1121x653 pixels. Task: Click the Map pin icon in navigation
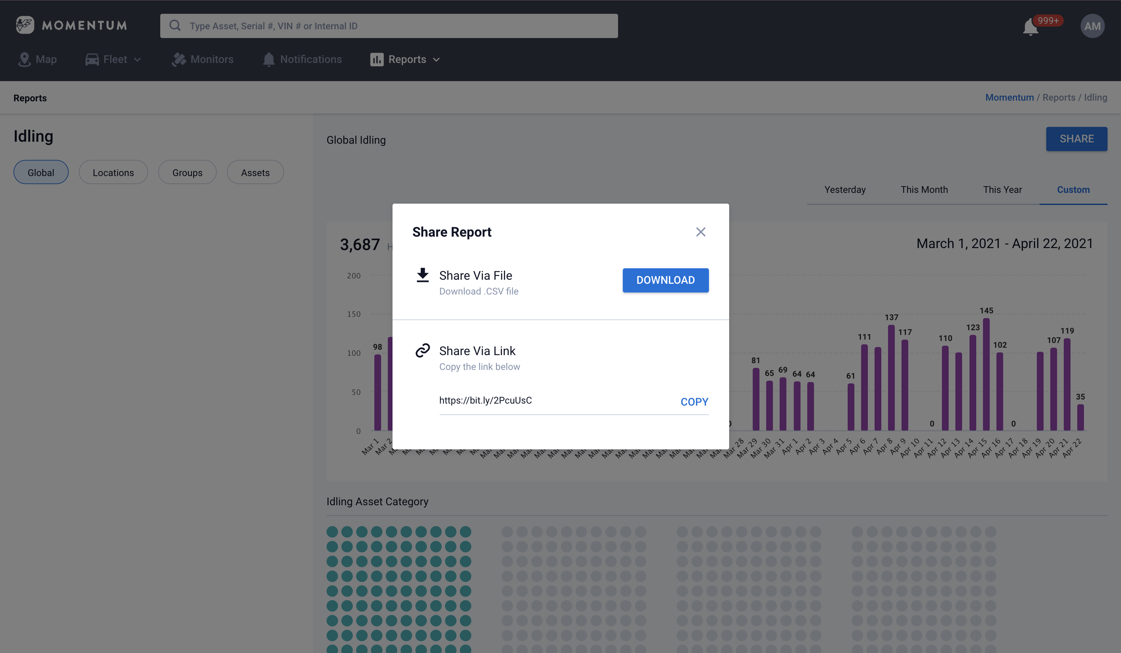[x=24, y=59]
